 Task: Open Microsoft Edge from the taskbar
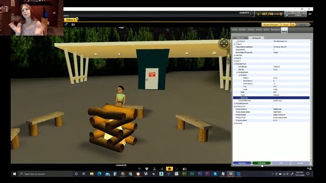(99, 174)
